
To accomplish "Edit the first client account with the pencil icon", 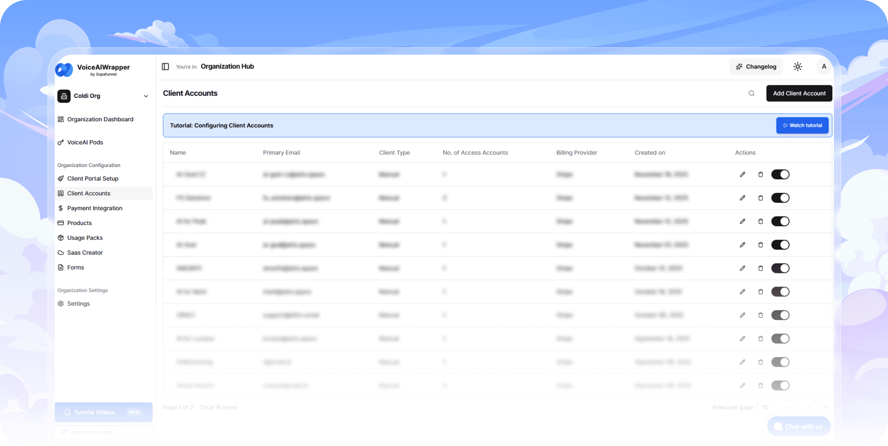I will point(743,174).
